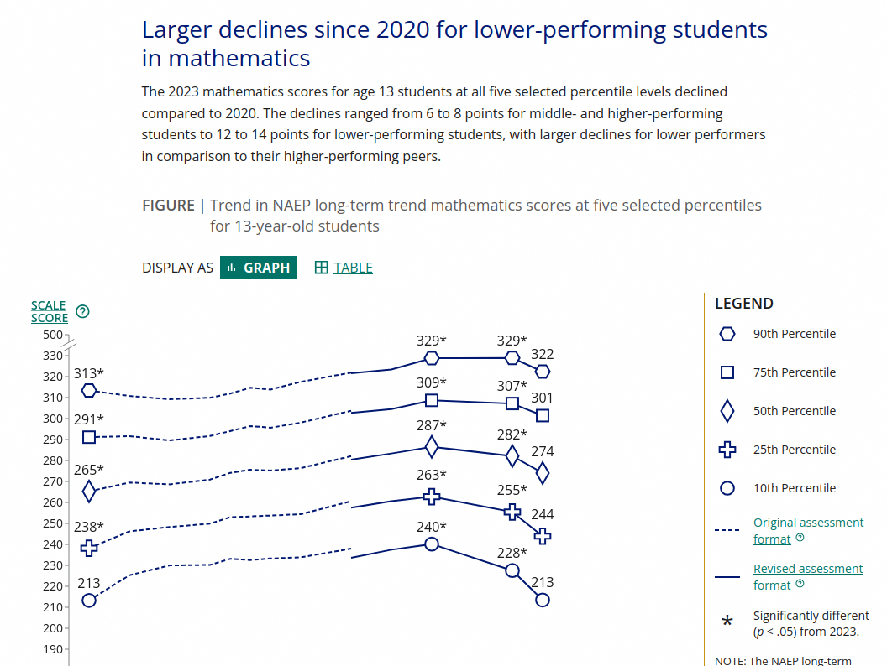Open the SCALE SCORE link
Screen dimensions: 887x666
50,312
